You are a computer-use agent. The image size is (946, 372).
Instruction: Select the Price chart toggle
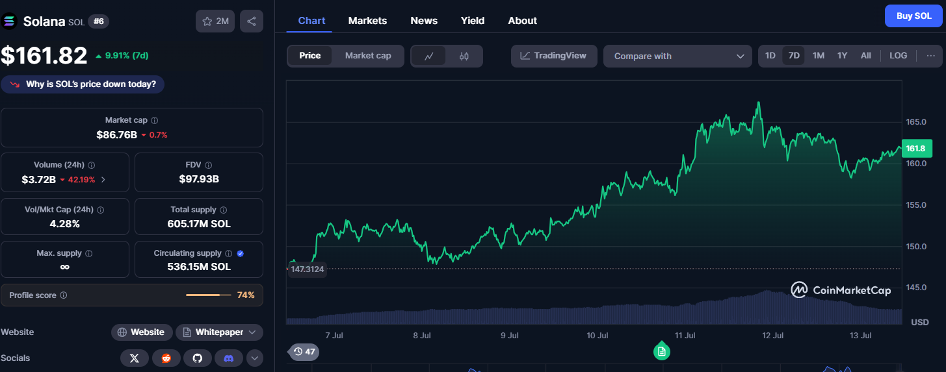point(309,56)
